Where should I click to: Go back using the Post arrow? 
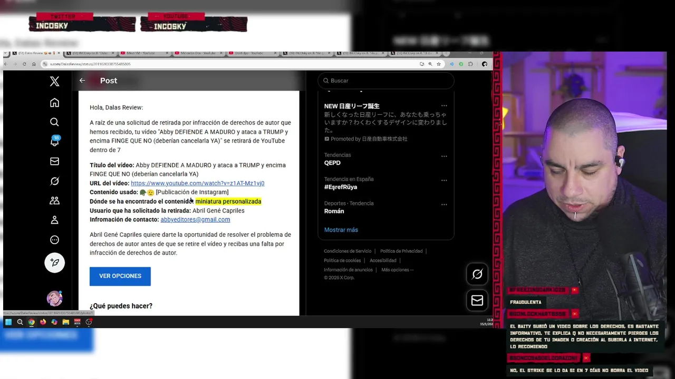point(82,81)
